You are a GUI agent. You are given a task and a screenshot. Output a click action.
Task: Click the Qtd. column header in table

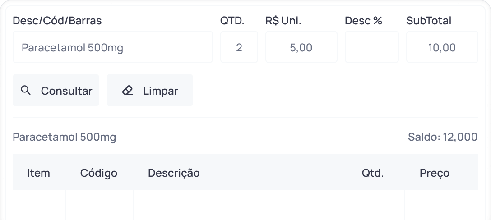[x=372, y=173]
